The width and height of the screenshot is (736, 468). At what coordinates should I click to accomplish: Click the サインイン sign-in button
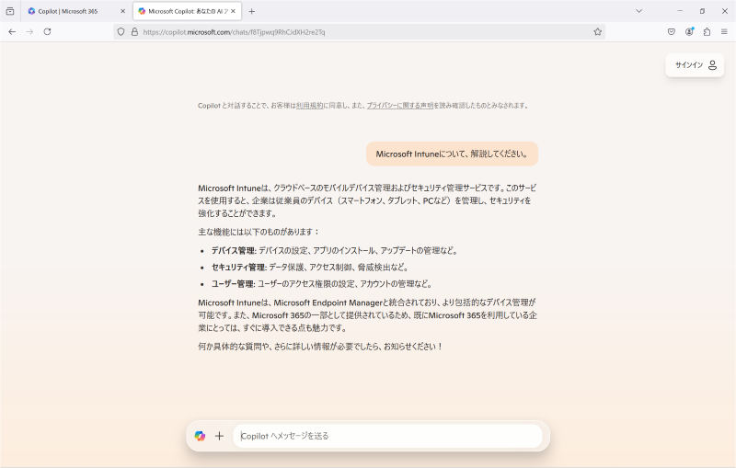coord(695,65)
